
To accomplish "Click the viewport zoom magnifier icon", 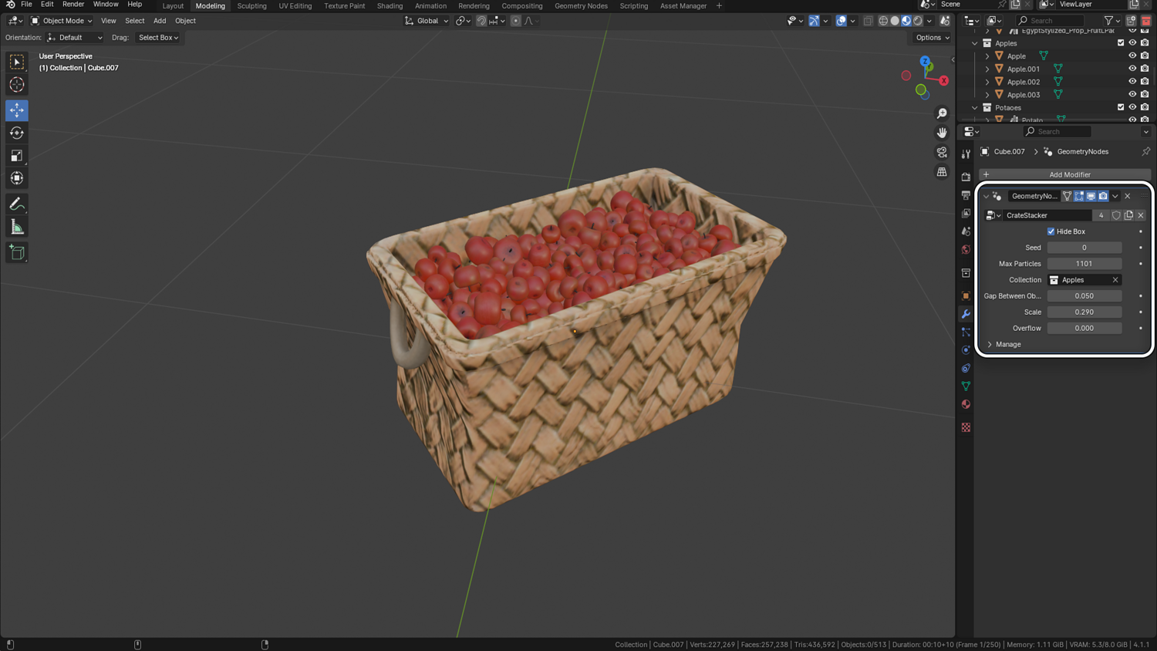I will [942, 113].
